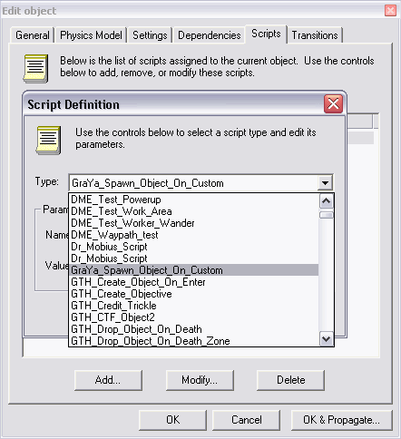The height and width of the screenshot is (439, 401).
Task: Open the Physics Model tab
Action: click(x=91, y=35)
